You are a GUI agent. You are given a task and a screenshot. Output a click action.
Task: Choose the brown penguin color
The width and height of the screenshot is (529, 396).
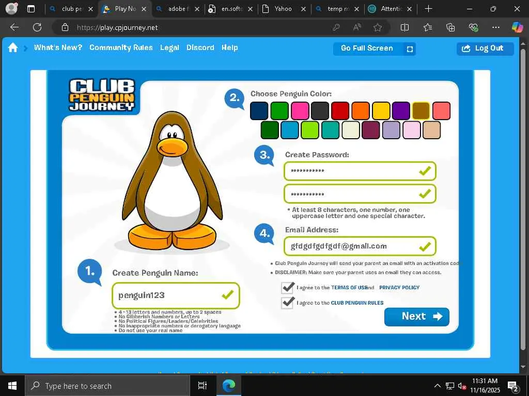pyautogui.click(x=421, y=111)
